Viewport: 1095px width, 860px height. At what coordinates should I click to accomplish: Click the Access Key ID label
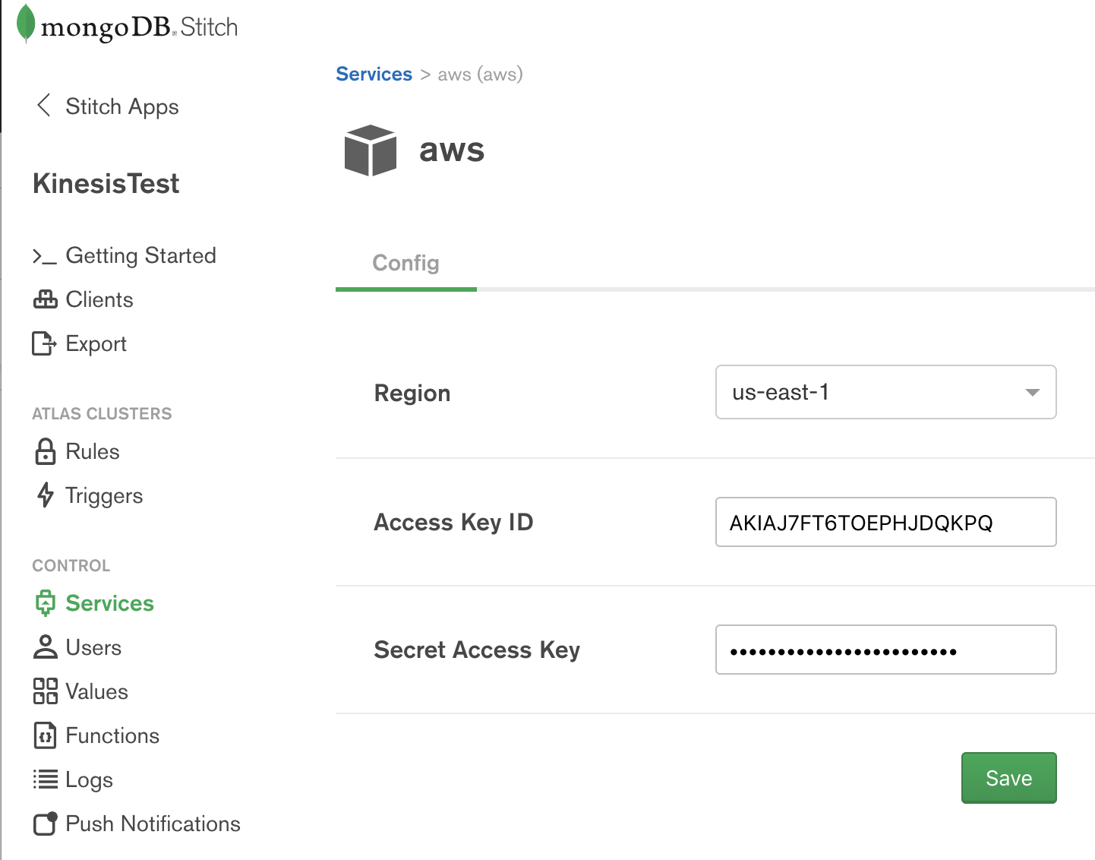[453, 522]
